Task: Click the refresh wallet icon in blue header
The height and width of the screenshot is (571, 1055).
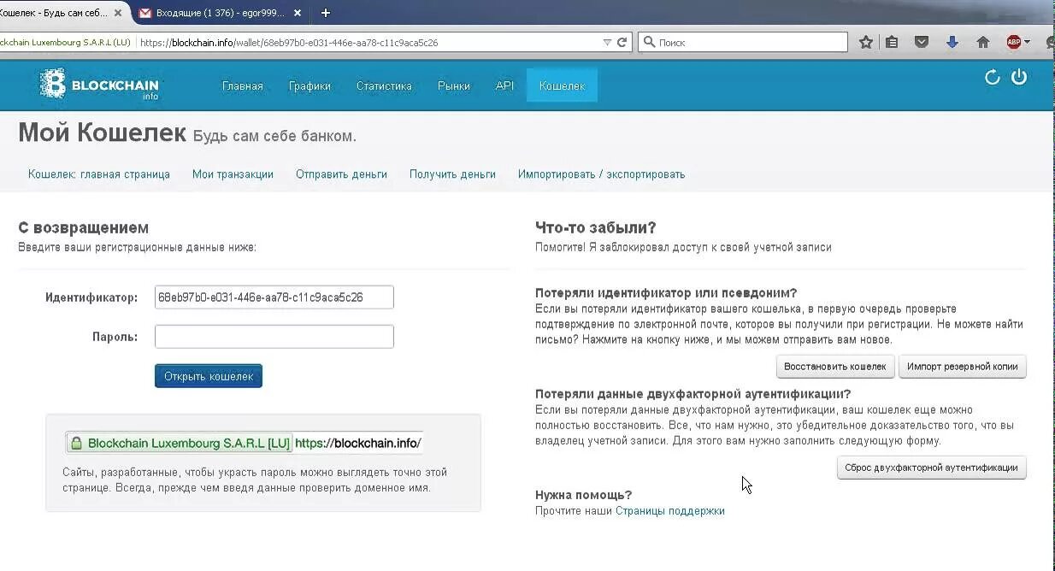Action: (x=993, y=77)
